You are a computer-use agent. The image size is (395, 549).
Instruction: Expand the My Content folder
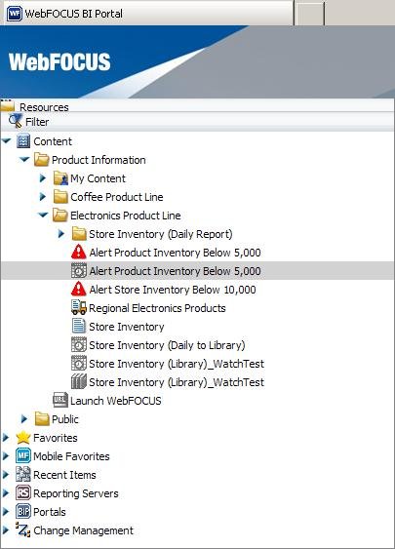tap(43, 178)
